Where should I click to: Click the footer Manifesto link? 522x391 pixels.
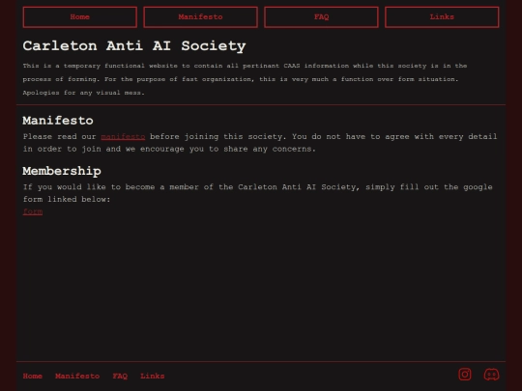pyautogui.click(x=77, y=377)
